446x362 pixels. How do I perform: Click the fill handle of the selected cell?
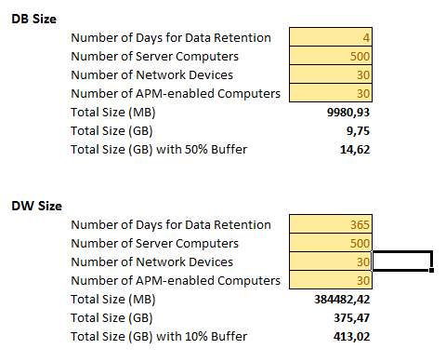tap(431, 270)
